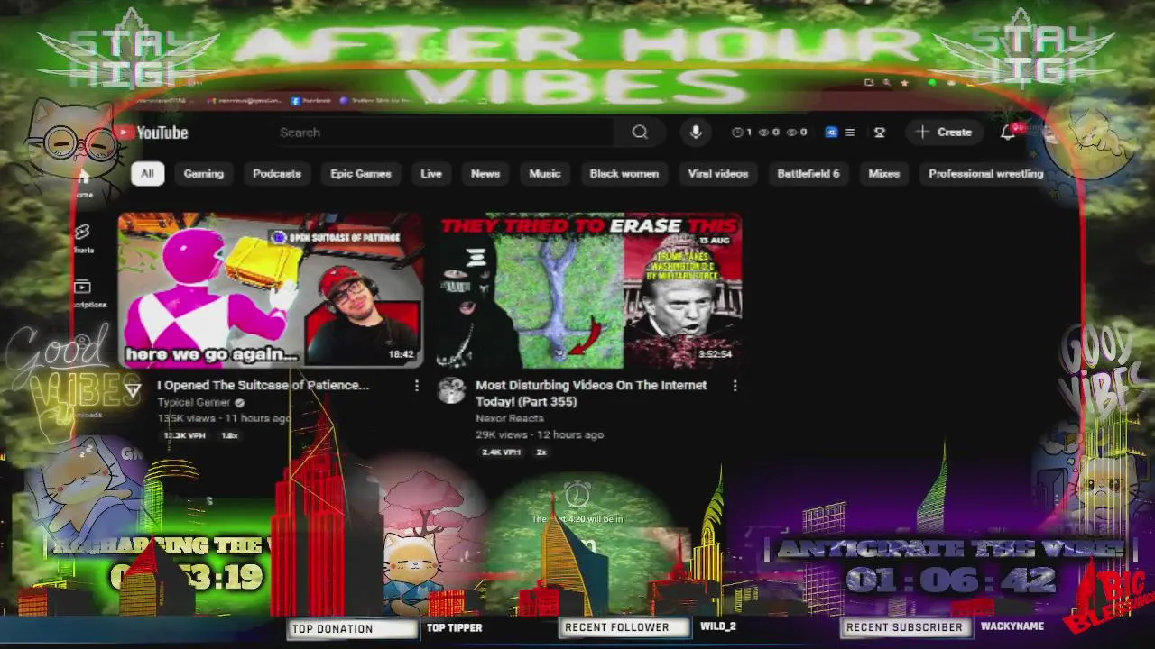The image size is (1155, 649).
Task: Select the Live filter chip
Action: tap(431, 174)
